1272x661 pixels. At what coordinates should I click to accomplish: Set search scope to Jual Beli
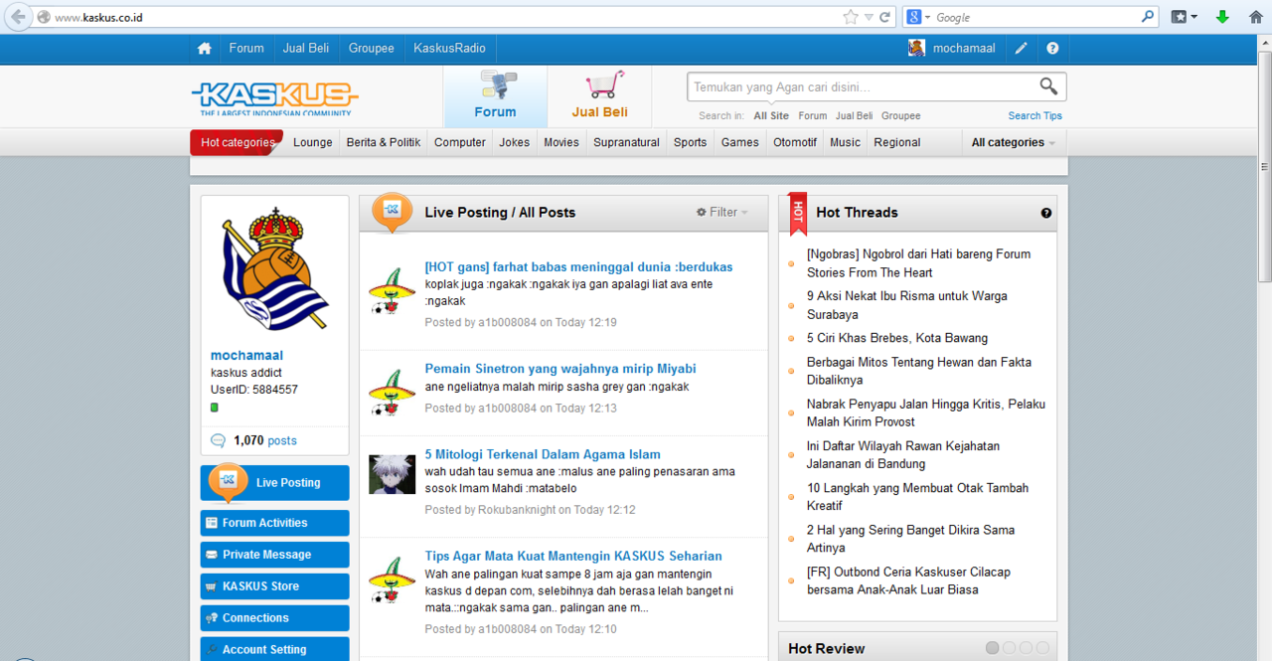(x=854, y=115)
